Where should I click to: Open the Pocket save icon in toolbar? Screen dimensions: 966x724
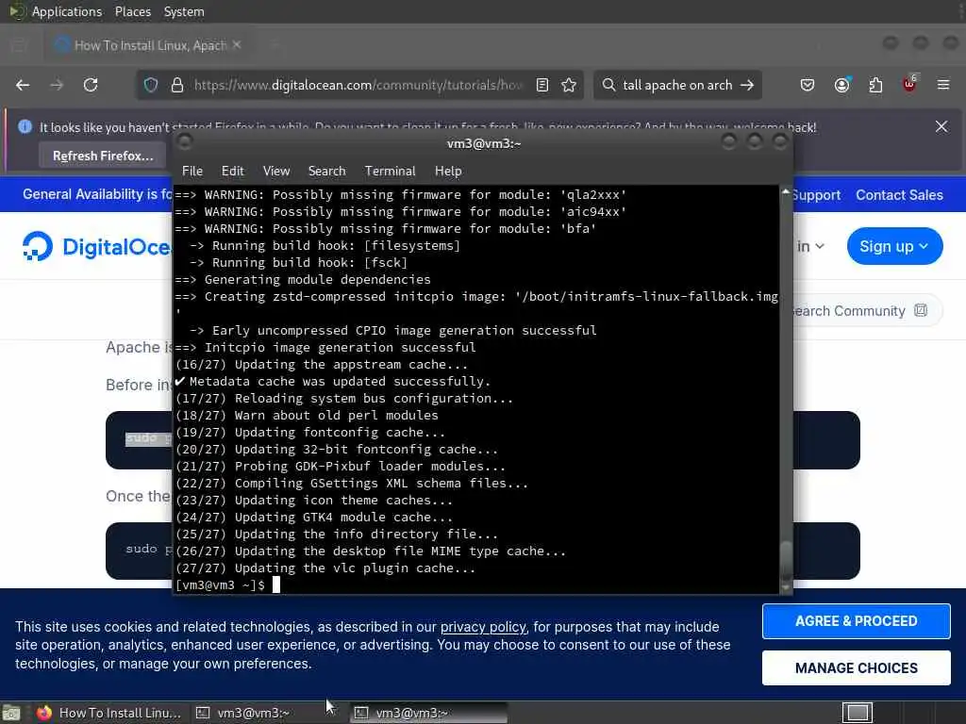click(808, 85)
